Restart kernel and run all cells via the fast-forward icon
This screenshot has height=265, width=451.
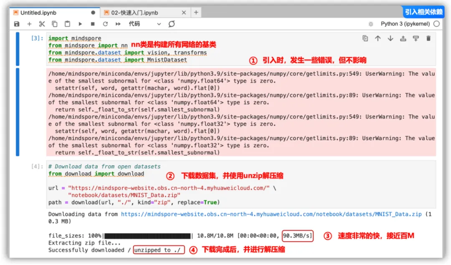tap(118, 24)
